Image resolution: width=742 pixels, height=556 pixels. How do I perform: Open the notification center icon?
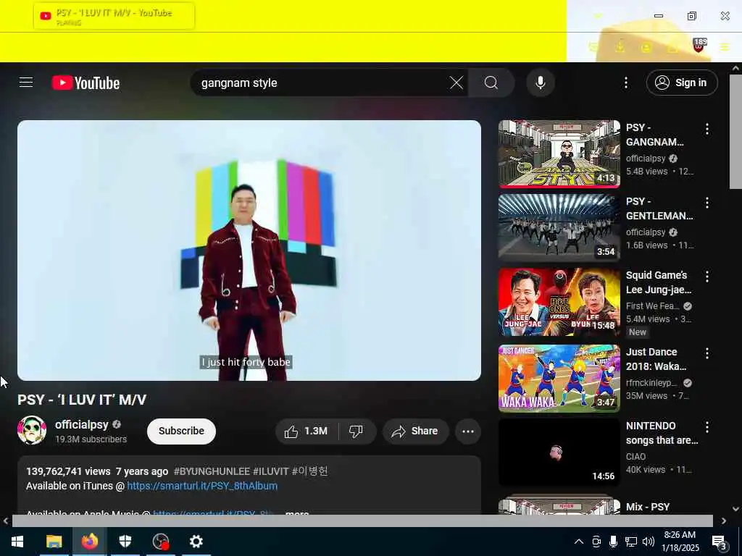[719, 542]
